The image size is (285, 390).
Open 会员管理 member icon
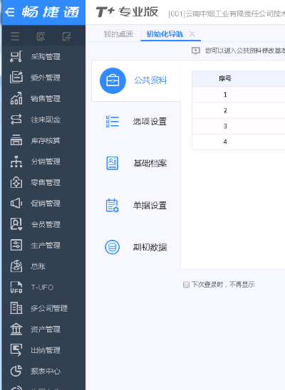tap(16, 224)
